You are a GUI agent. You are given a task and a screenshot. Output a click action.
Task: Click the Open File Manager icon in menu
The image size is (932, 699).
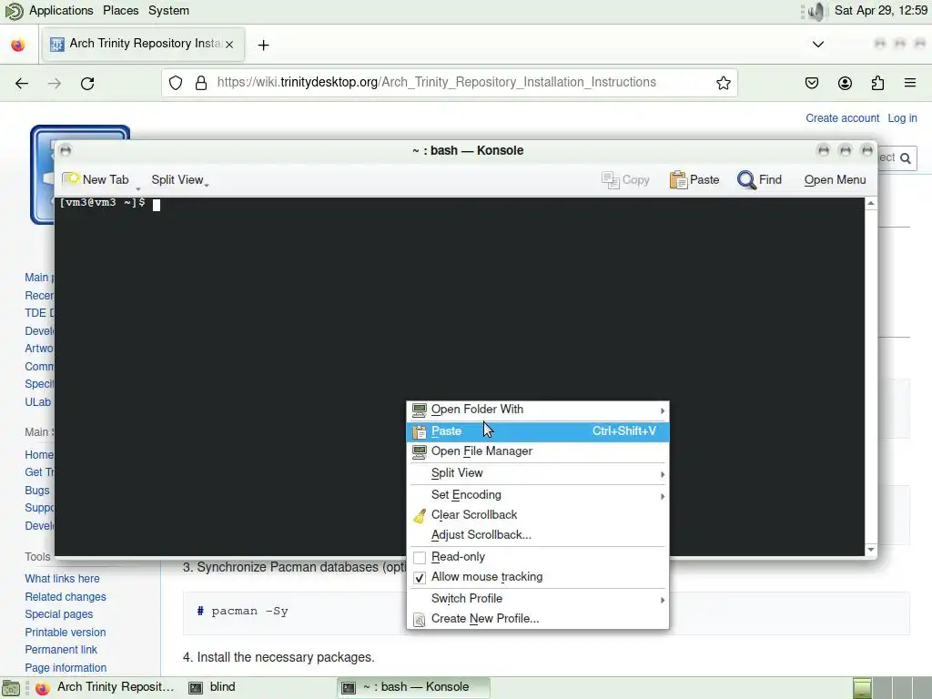click(420, 451)
